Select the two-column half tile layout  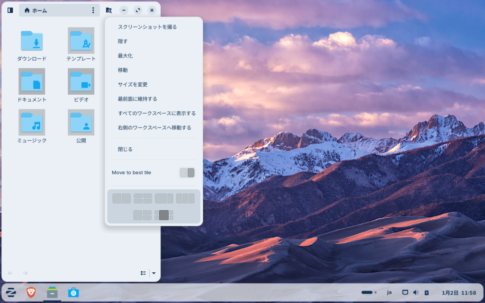[x=121, y=198]
